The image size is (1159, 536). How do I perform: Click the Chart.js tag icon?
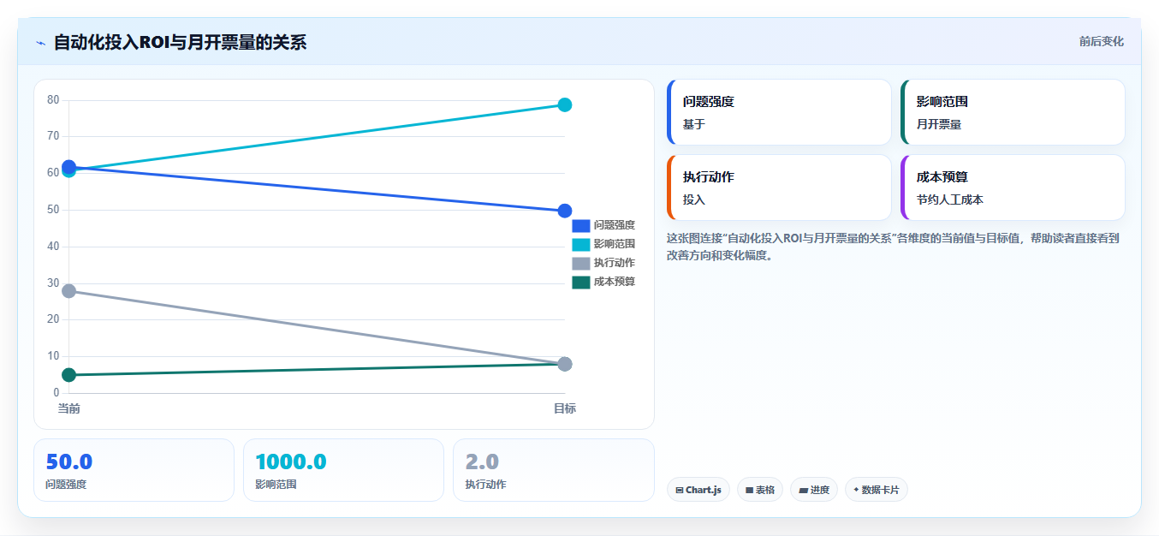679,491
